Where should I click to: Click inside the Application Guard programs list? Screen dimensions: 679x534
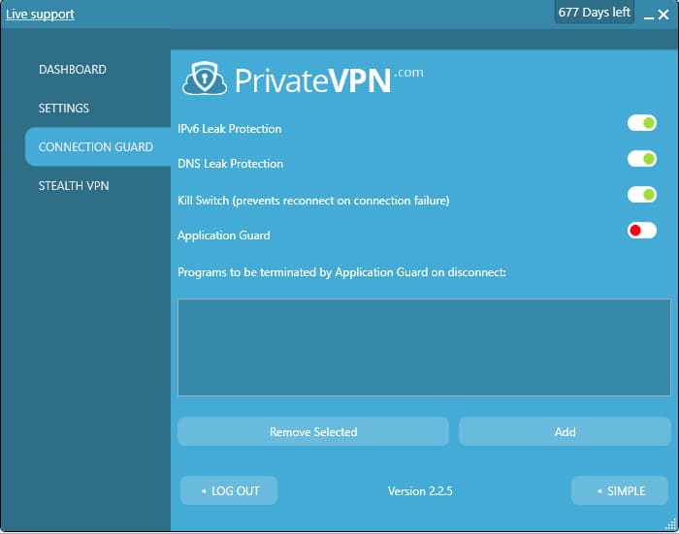[424, 347]
